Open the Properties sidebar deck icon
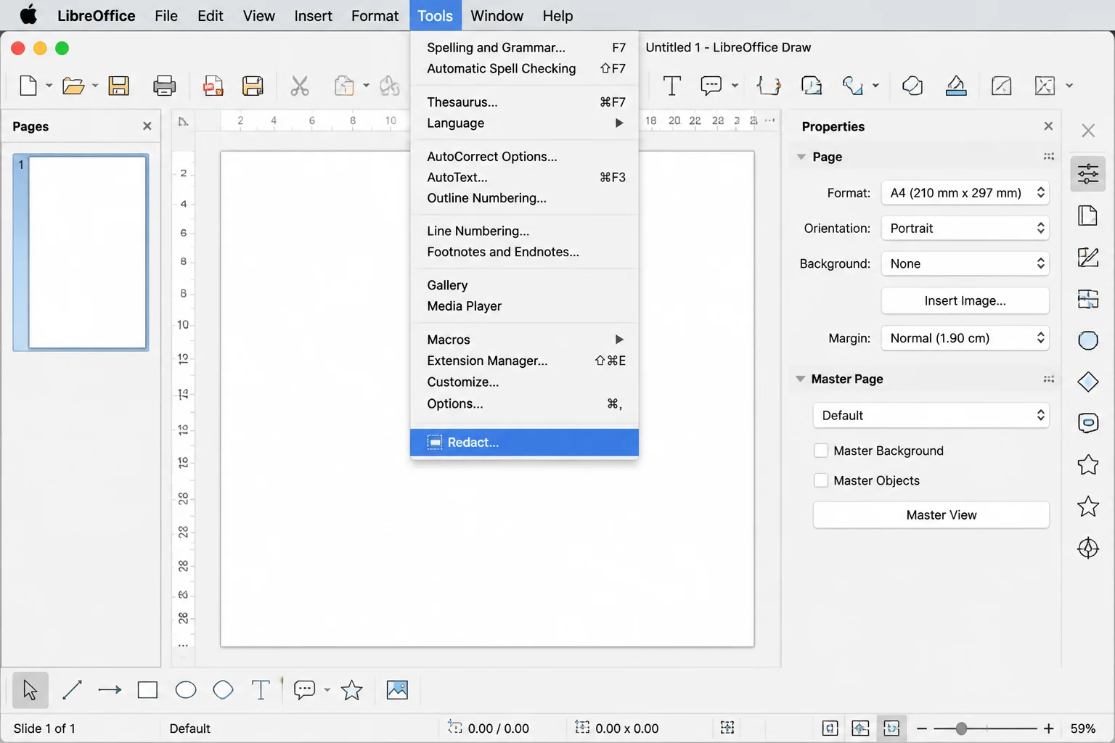The width and height of the screenshot is (1115, 743). click(x=1087, y=174)
